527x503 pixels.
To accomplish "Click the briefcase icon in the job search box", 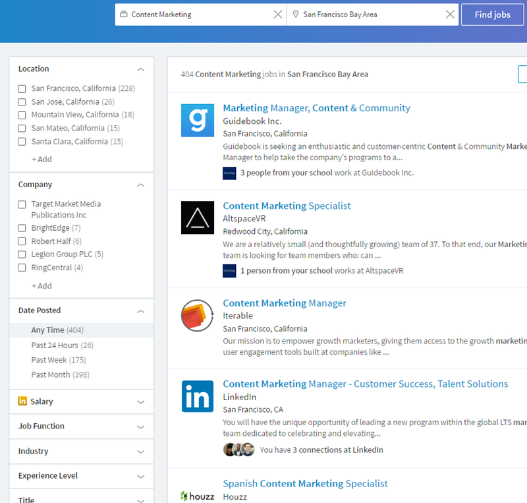I will (x=124, y=14).
